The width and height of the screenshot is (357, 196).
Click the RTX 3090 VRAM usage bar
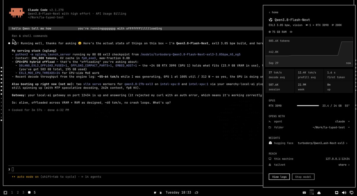tap(308, 106)
